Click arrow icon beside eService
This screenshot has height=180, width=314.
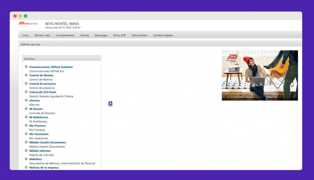click(x=26, y=100)
